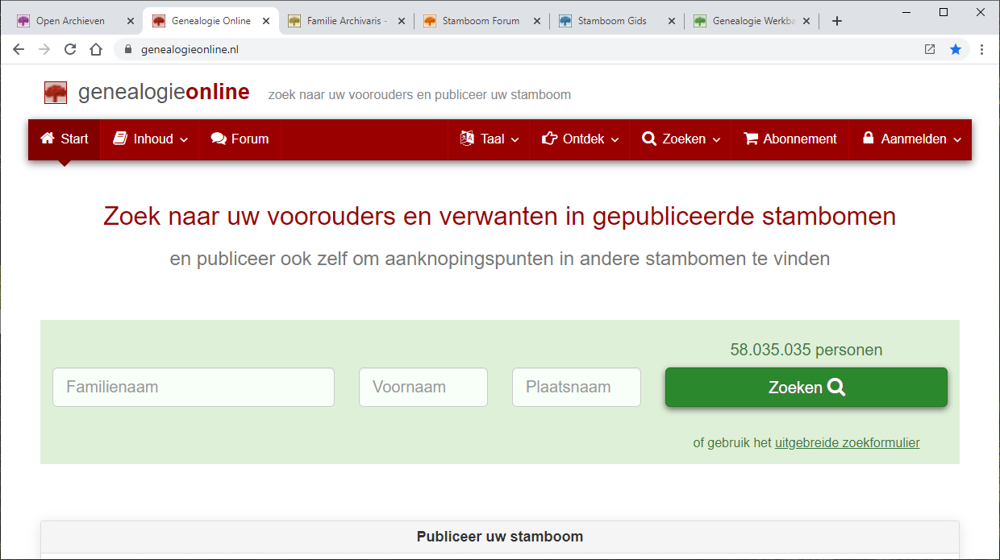Switch to the Stamboom Forum tab
This screenshot has height=560, width=1000.
coord(481,21)
